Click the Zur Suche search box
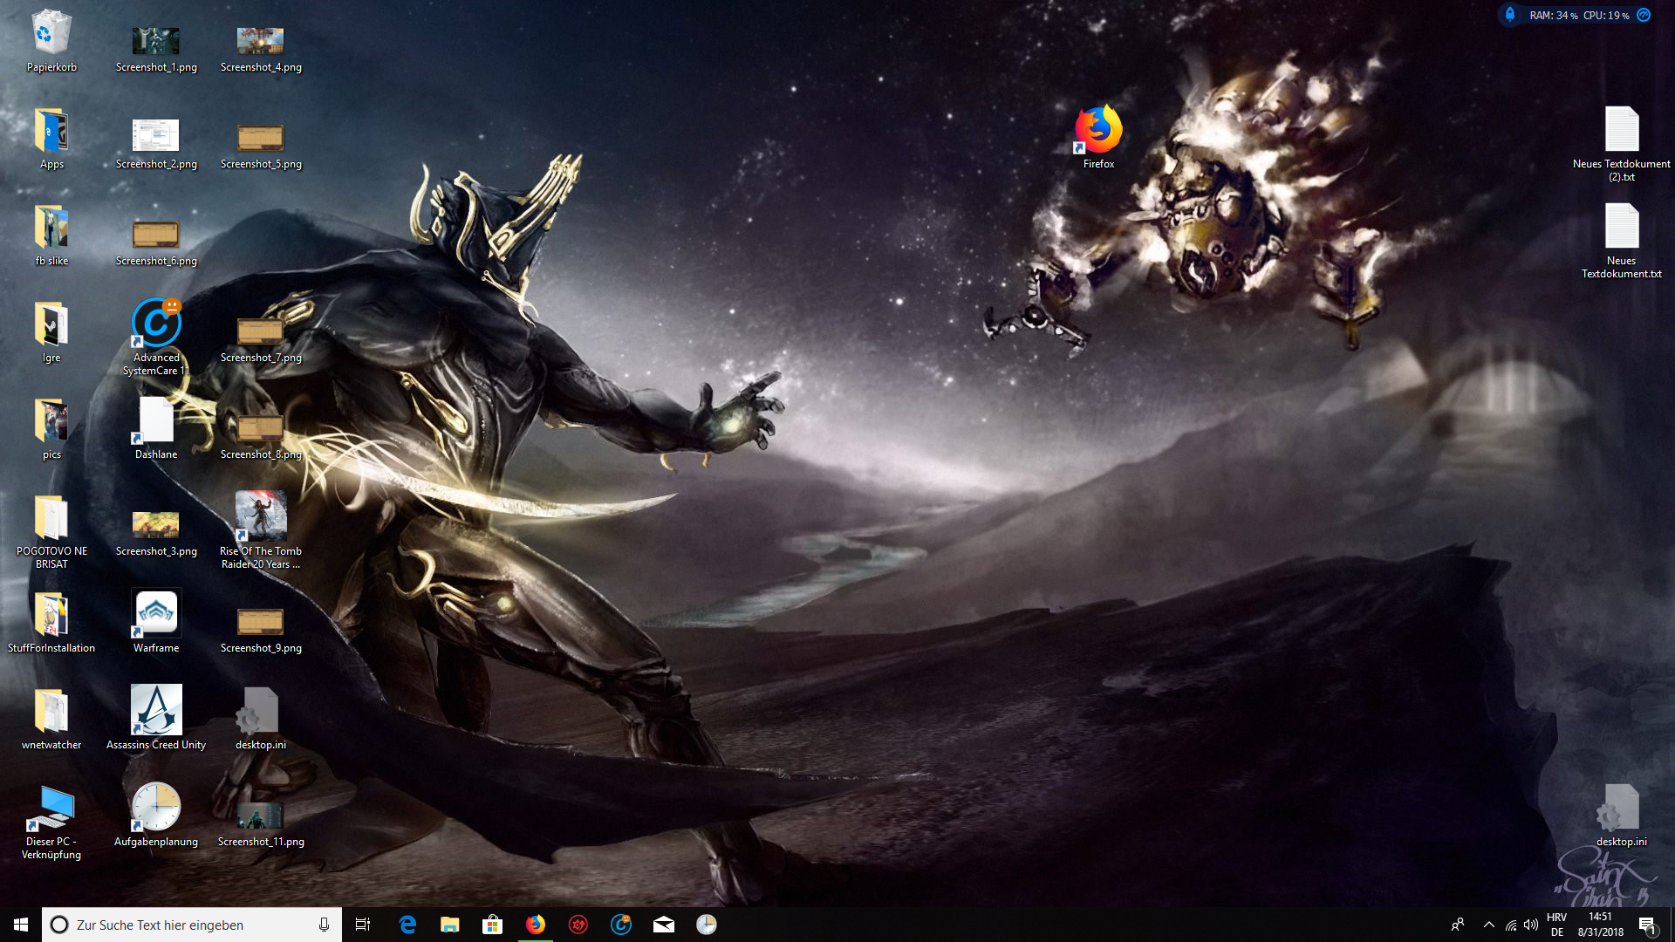The height and width of the screenshot is (942, 1675). [191, 925]
